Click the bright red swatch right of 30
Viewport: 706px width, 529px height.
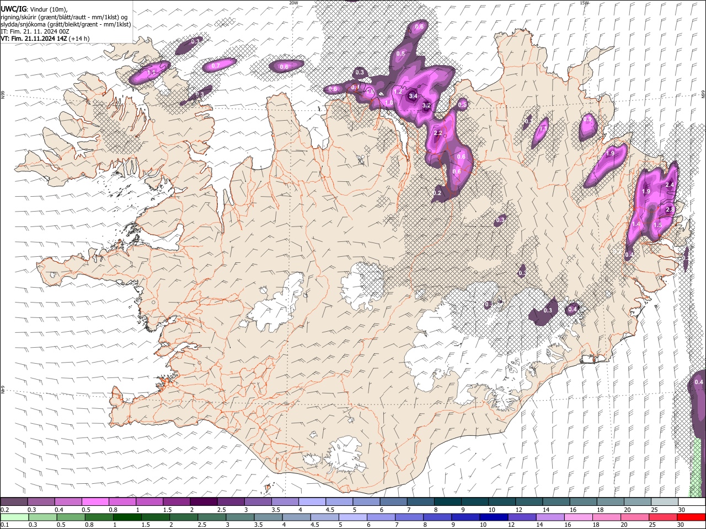tap(691, 517)
